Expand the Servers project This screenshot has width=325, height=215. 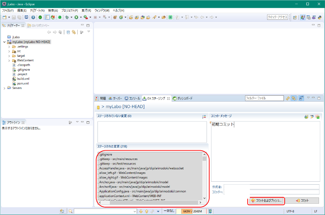coord(4,88)
